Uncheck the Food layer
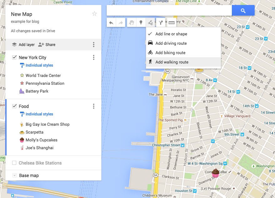This screenshot has width=275, height=198. (14, 106)
